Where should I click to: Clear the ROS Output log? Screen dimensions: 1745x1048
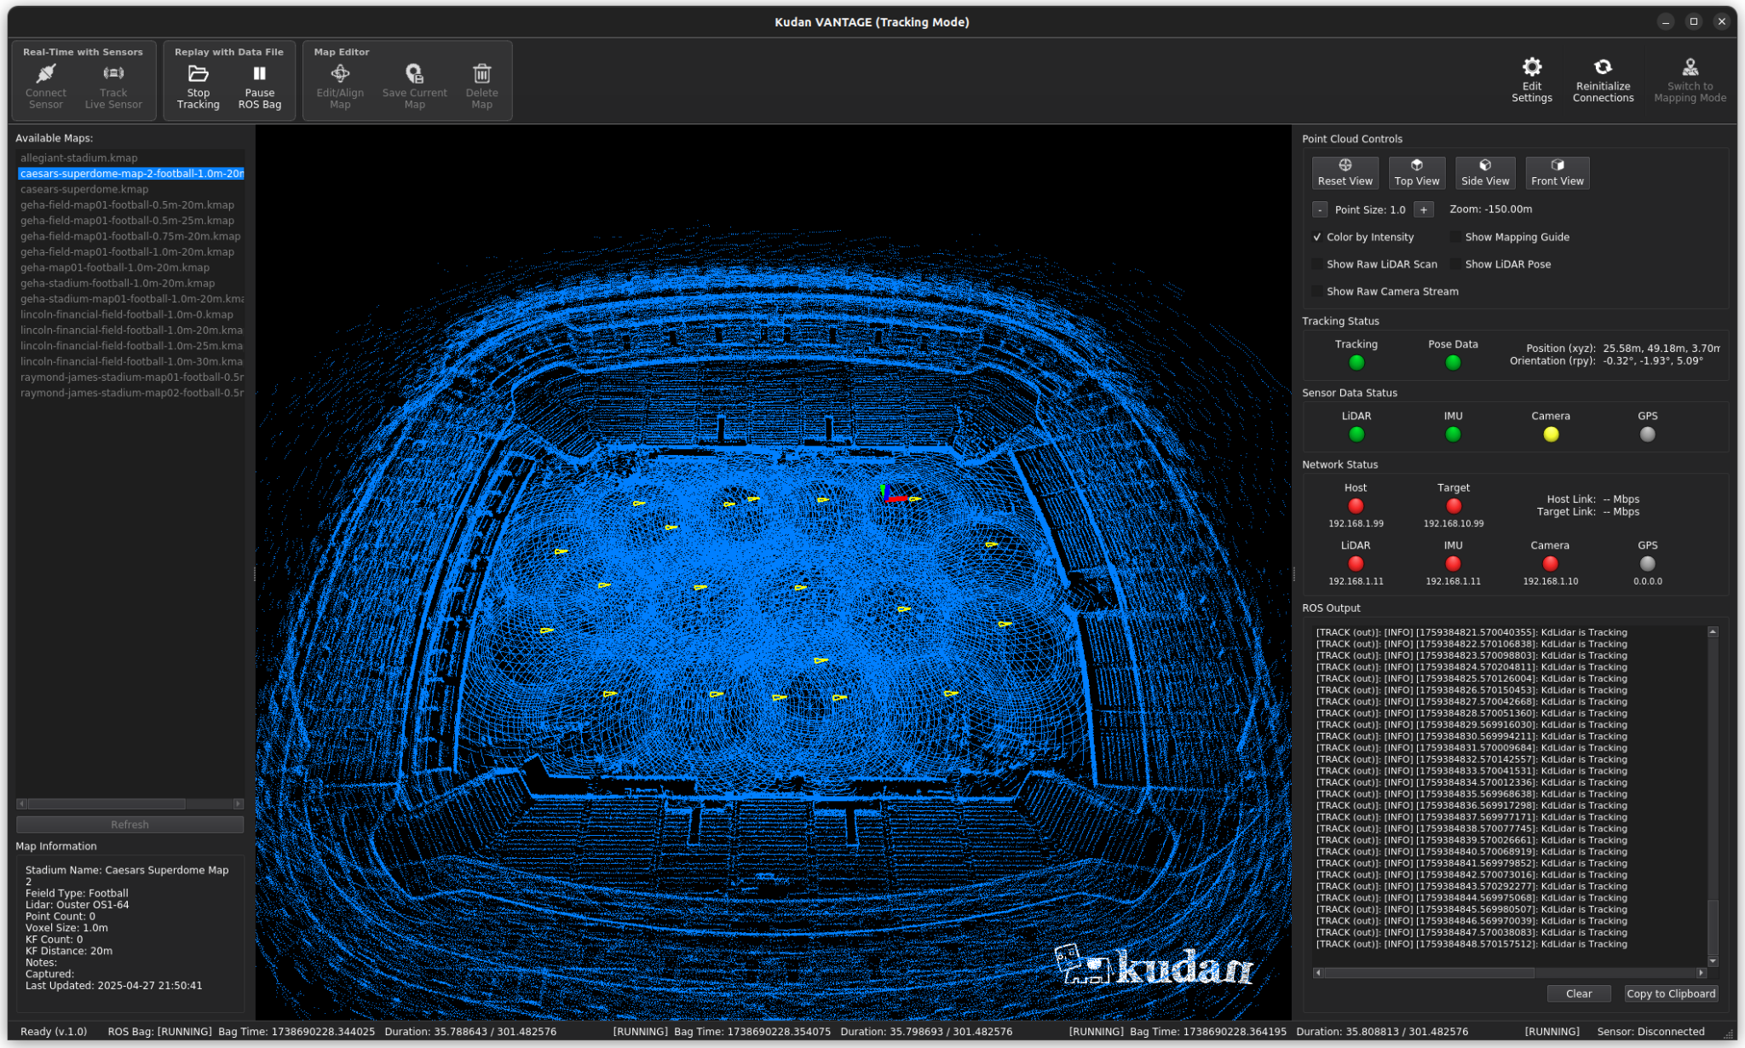tap(1578, 993)
